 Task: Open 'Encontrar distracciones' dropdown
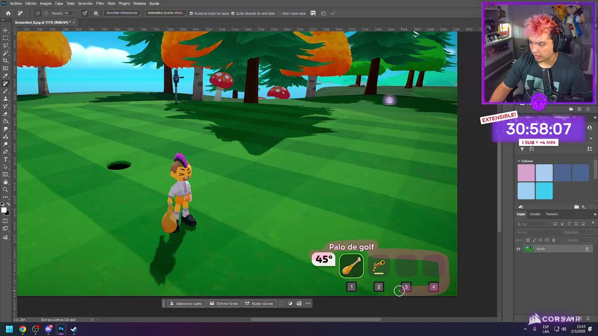122,13
